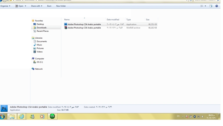
Task: Click the taskbar clock showing 06:52
Action: (x=212, y=117)
